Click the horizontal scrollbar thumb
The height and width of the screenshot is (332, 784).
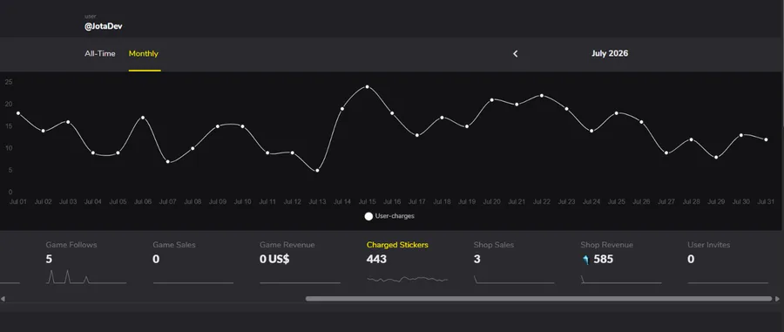[x=539, y=299]
